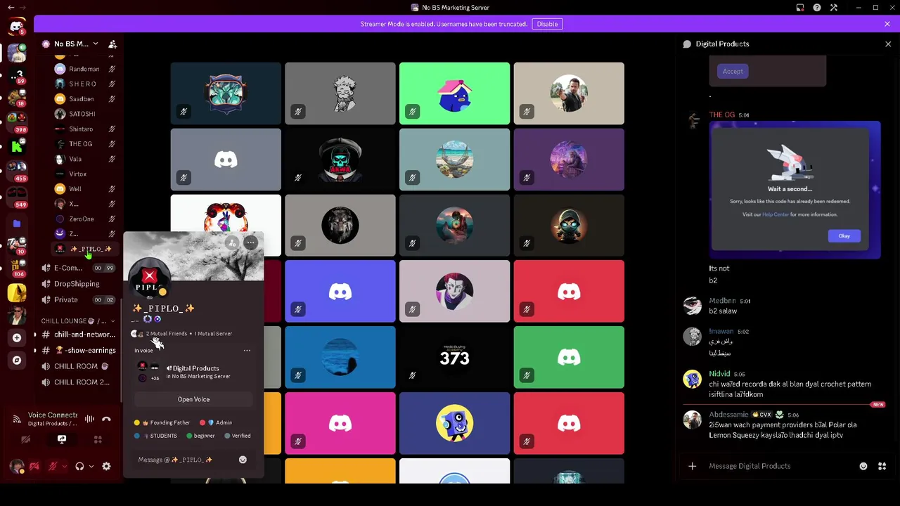
Task: Select user Shintaro in voice list
Action: tap(84, 129)
